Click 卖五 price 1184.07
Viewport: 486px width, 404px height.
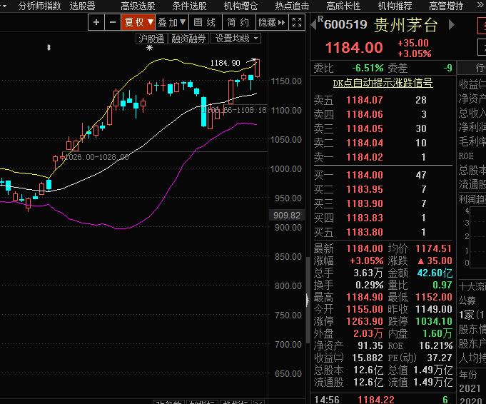(x=365, y=100)
